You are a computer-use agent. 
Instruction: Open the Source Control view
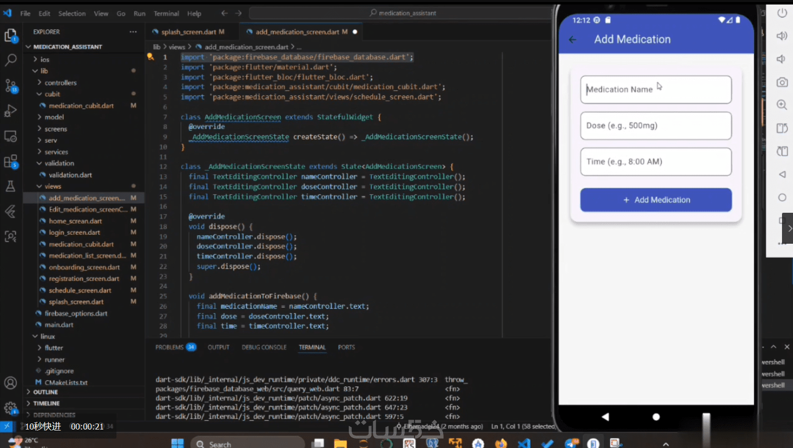pos(10,85)
